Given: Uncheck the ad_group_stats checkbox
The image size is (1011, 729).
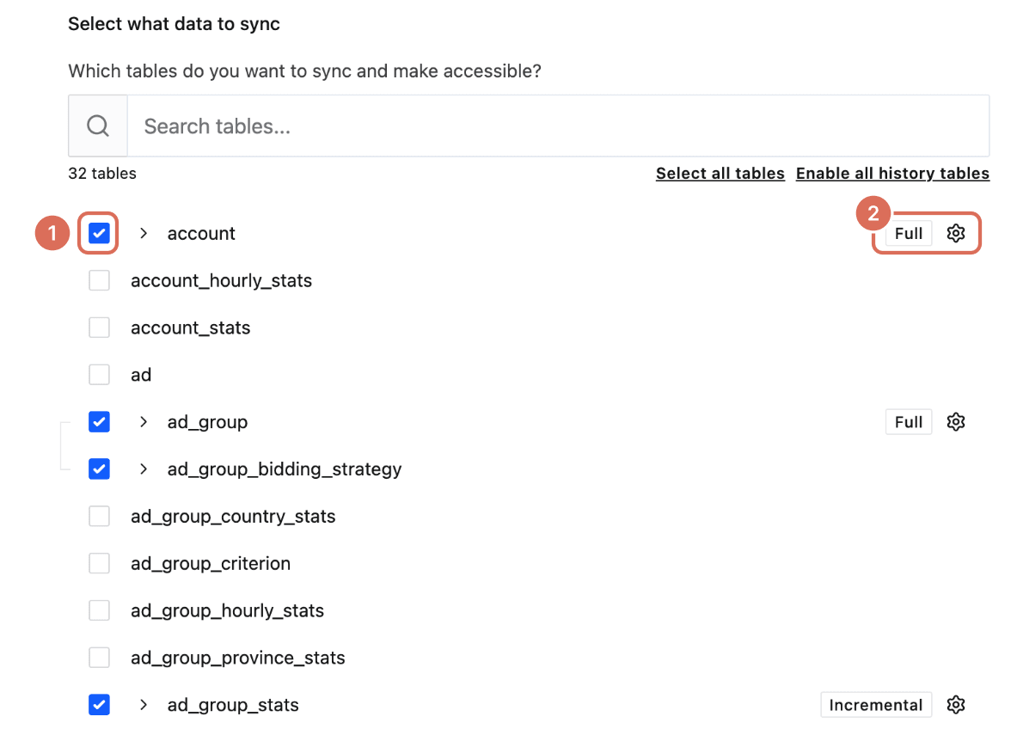Looking at the screenshot, I should [100, 705].
